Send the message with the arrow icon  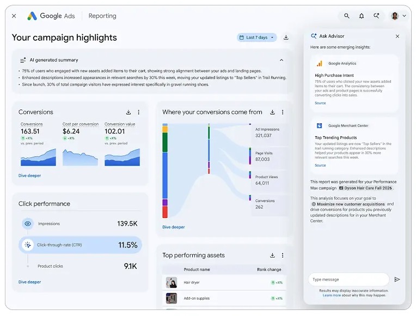pyautogui.click(x=397, y=279)
